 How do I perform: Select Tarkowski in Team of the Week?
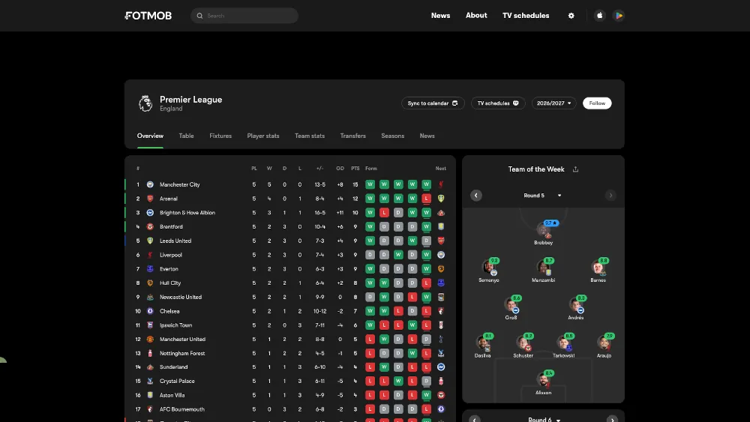coord(564,346)
